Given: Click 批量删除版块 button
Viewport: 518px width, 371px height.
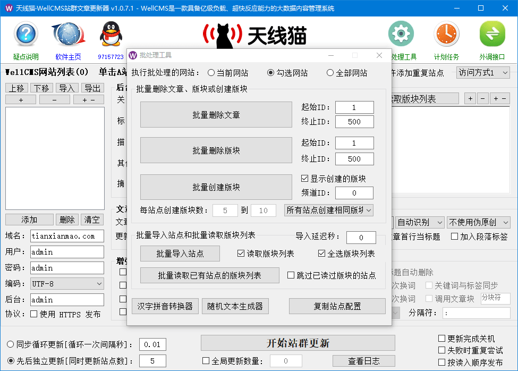Looking at the screenshot, I should (216, 150).
